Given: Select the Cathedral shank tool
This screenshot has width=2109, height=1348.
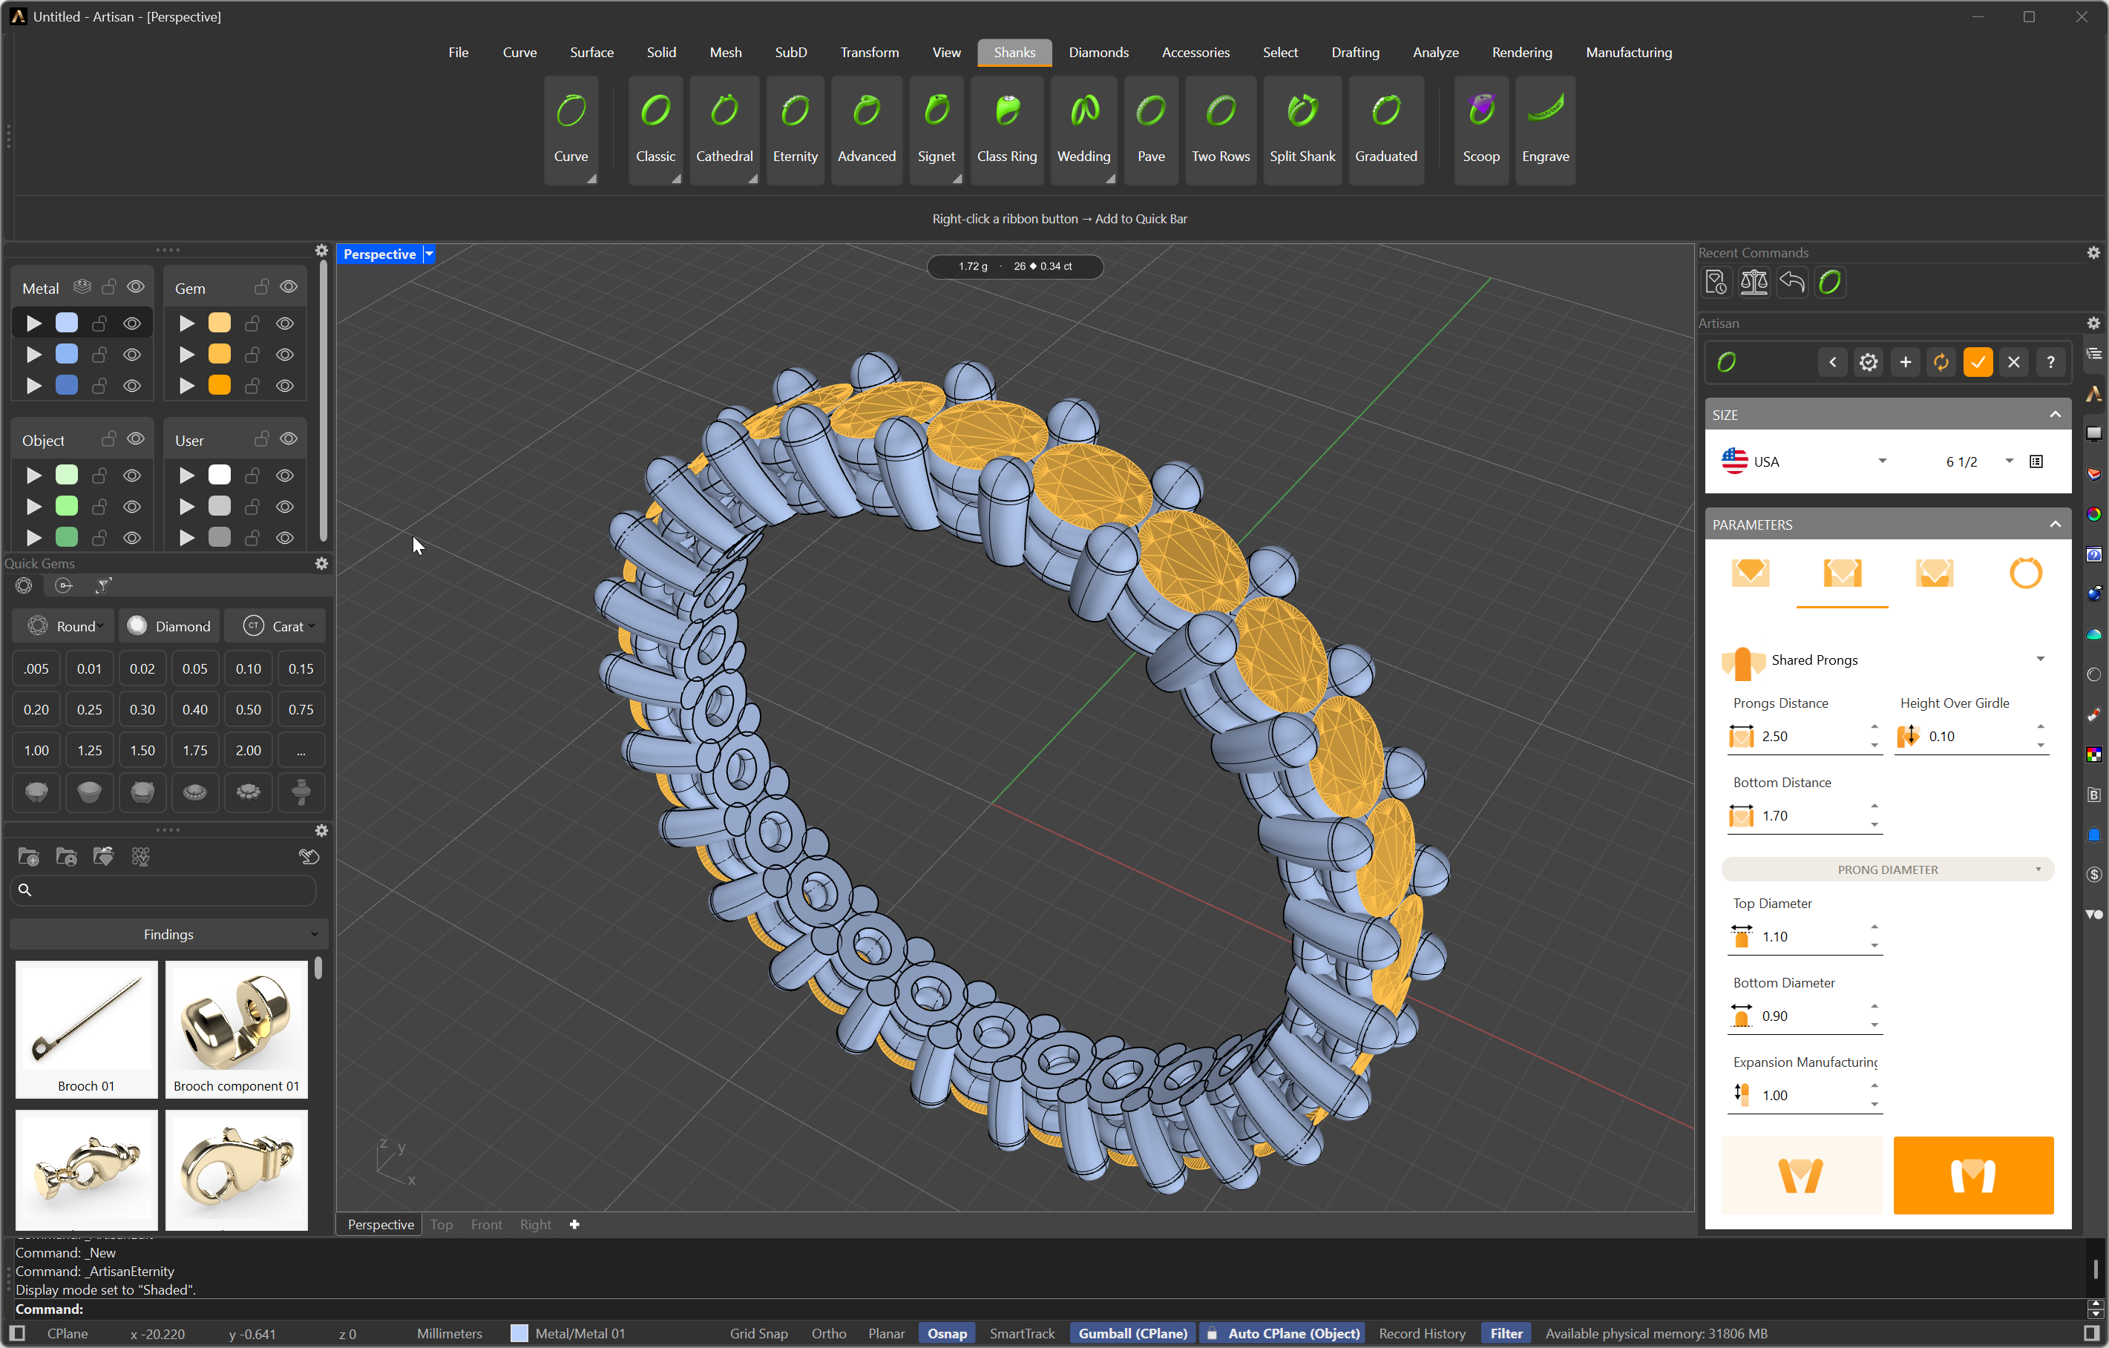Looking at the screenshot, I should coord(724,130).
